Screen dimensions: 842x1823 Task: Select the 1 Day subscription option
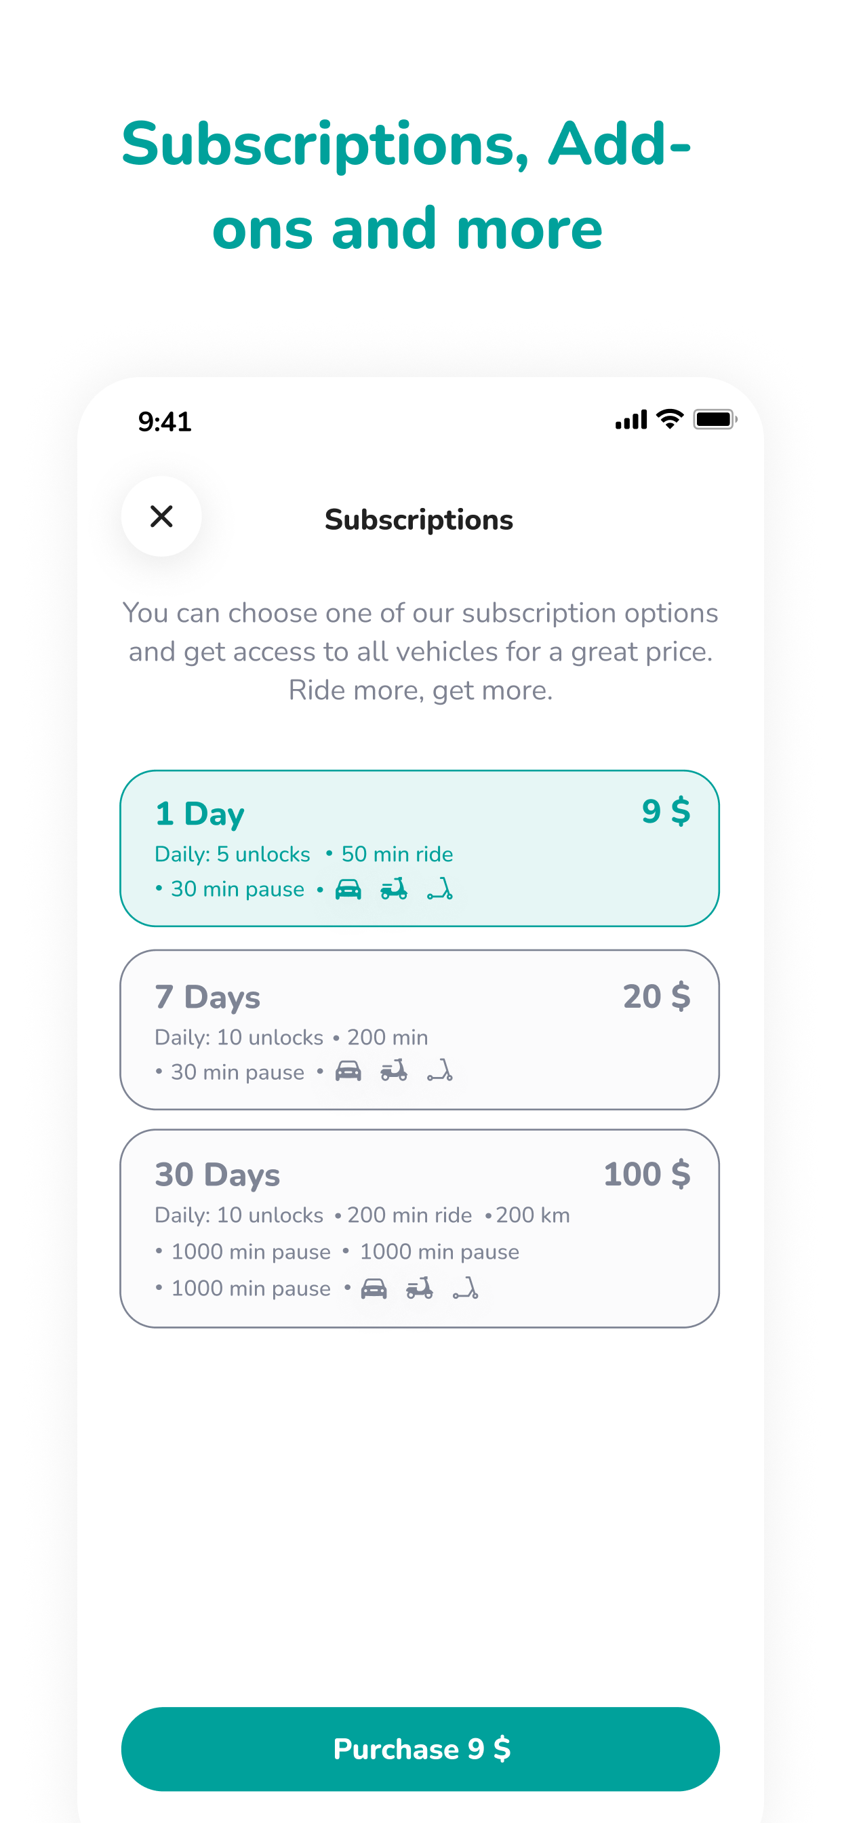pos(420,848)
